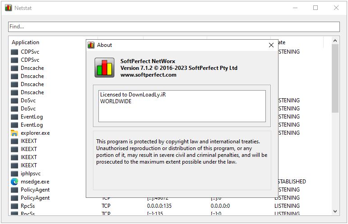Click the copyright law notice paragraph
The width and height of the screenshot is (348, 224).
tap(181, 152)
